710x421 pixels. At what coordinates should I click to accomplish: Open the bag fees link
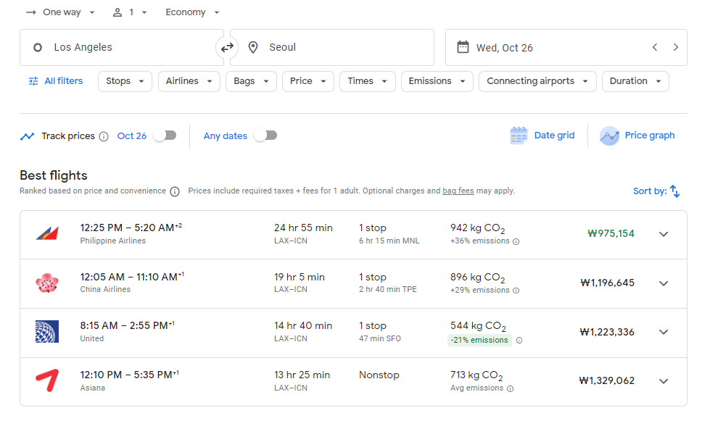click(458, 191)
